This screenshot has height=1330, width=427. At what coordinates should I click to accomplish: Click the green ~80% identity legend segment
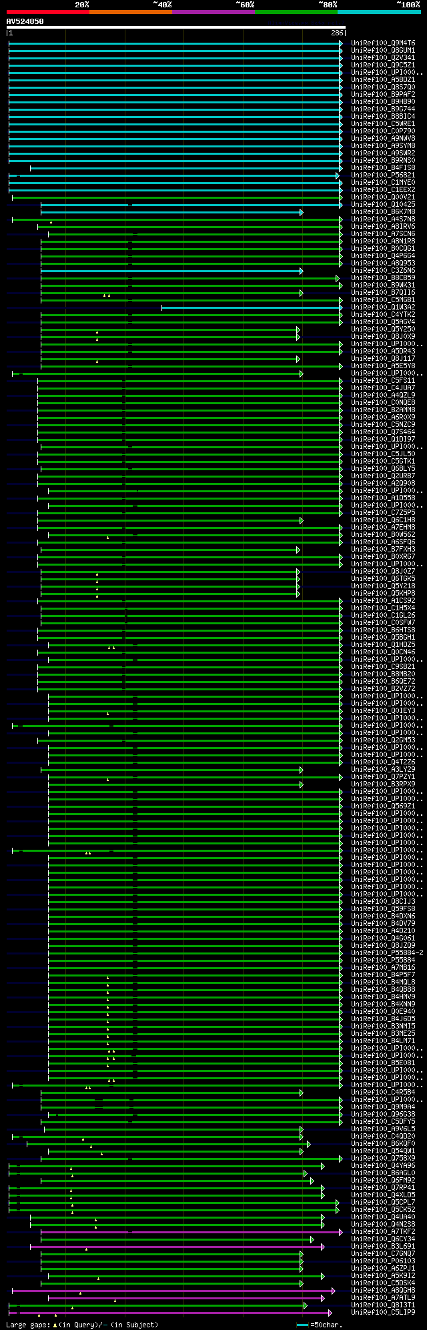(296, 12)
